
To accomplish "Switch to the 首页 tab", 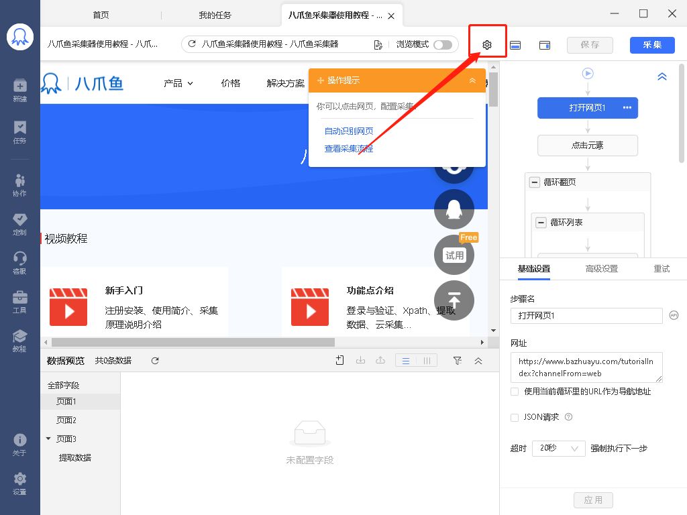I will 101,15.
